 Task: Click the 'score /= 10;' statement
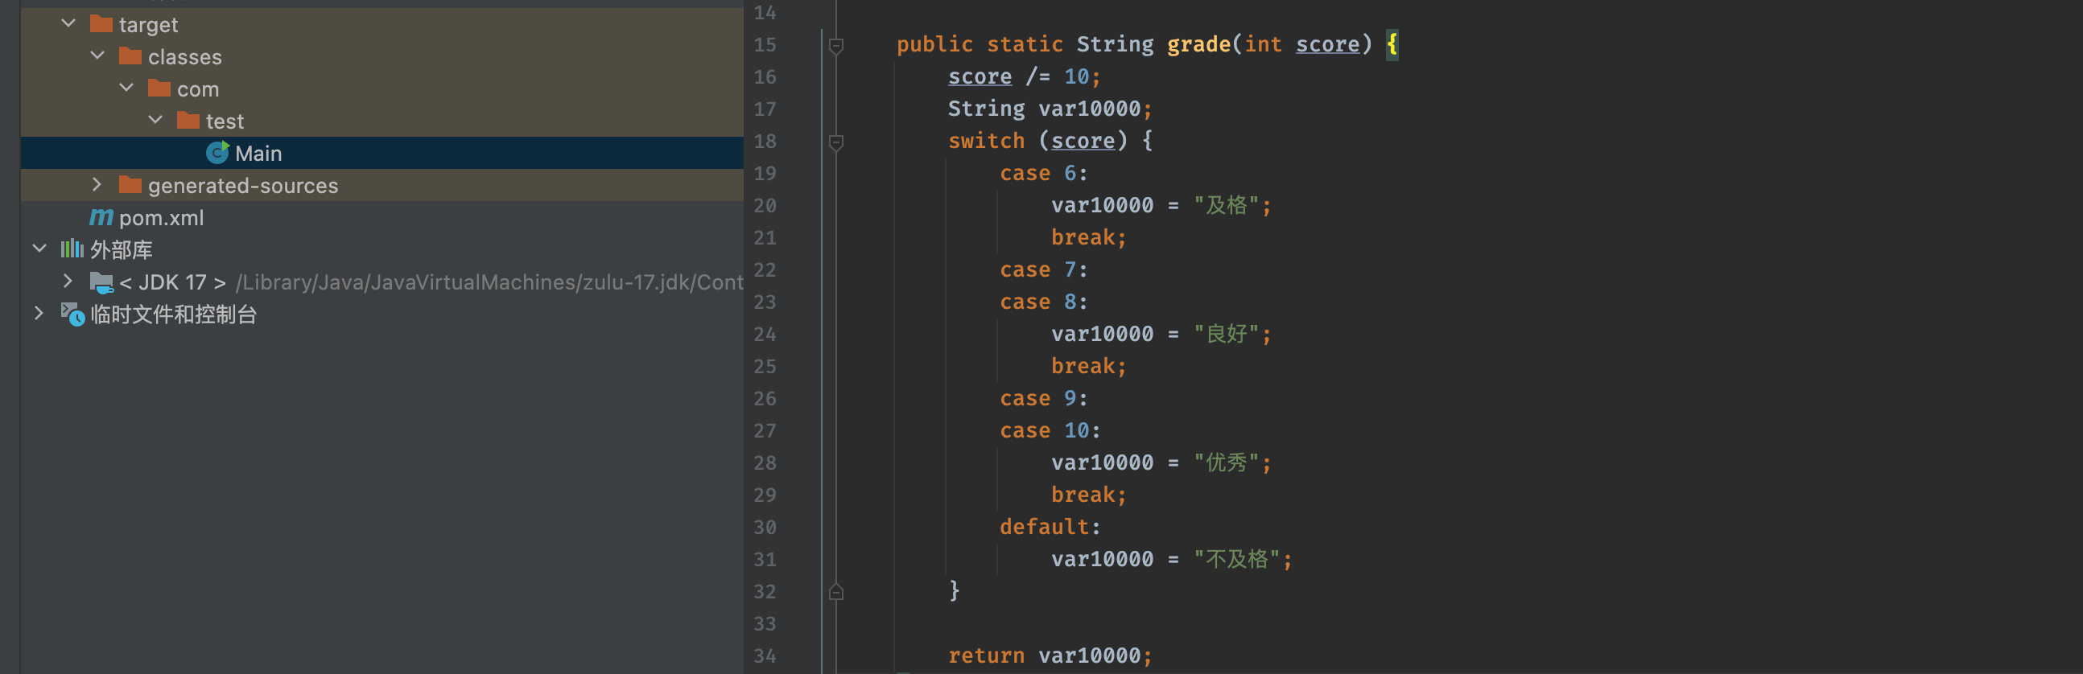1024,76
